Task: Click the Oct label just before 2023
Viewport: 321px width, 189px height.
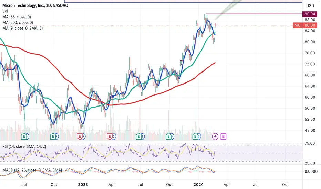Action: click(x=54, y=185)
